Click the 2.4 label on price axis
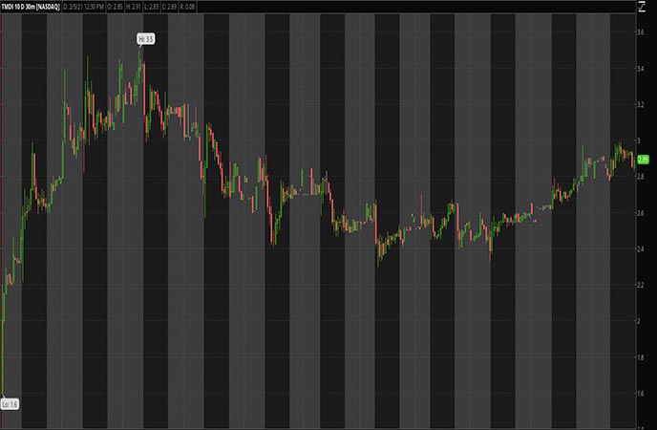Screen dimensions: 657x430 (641, 249)
